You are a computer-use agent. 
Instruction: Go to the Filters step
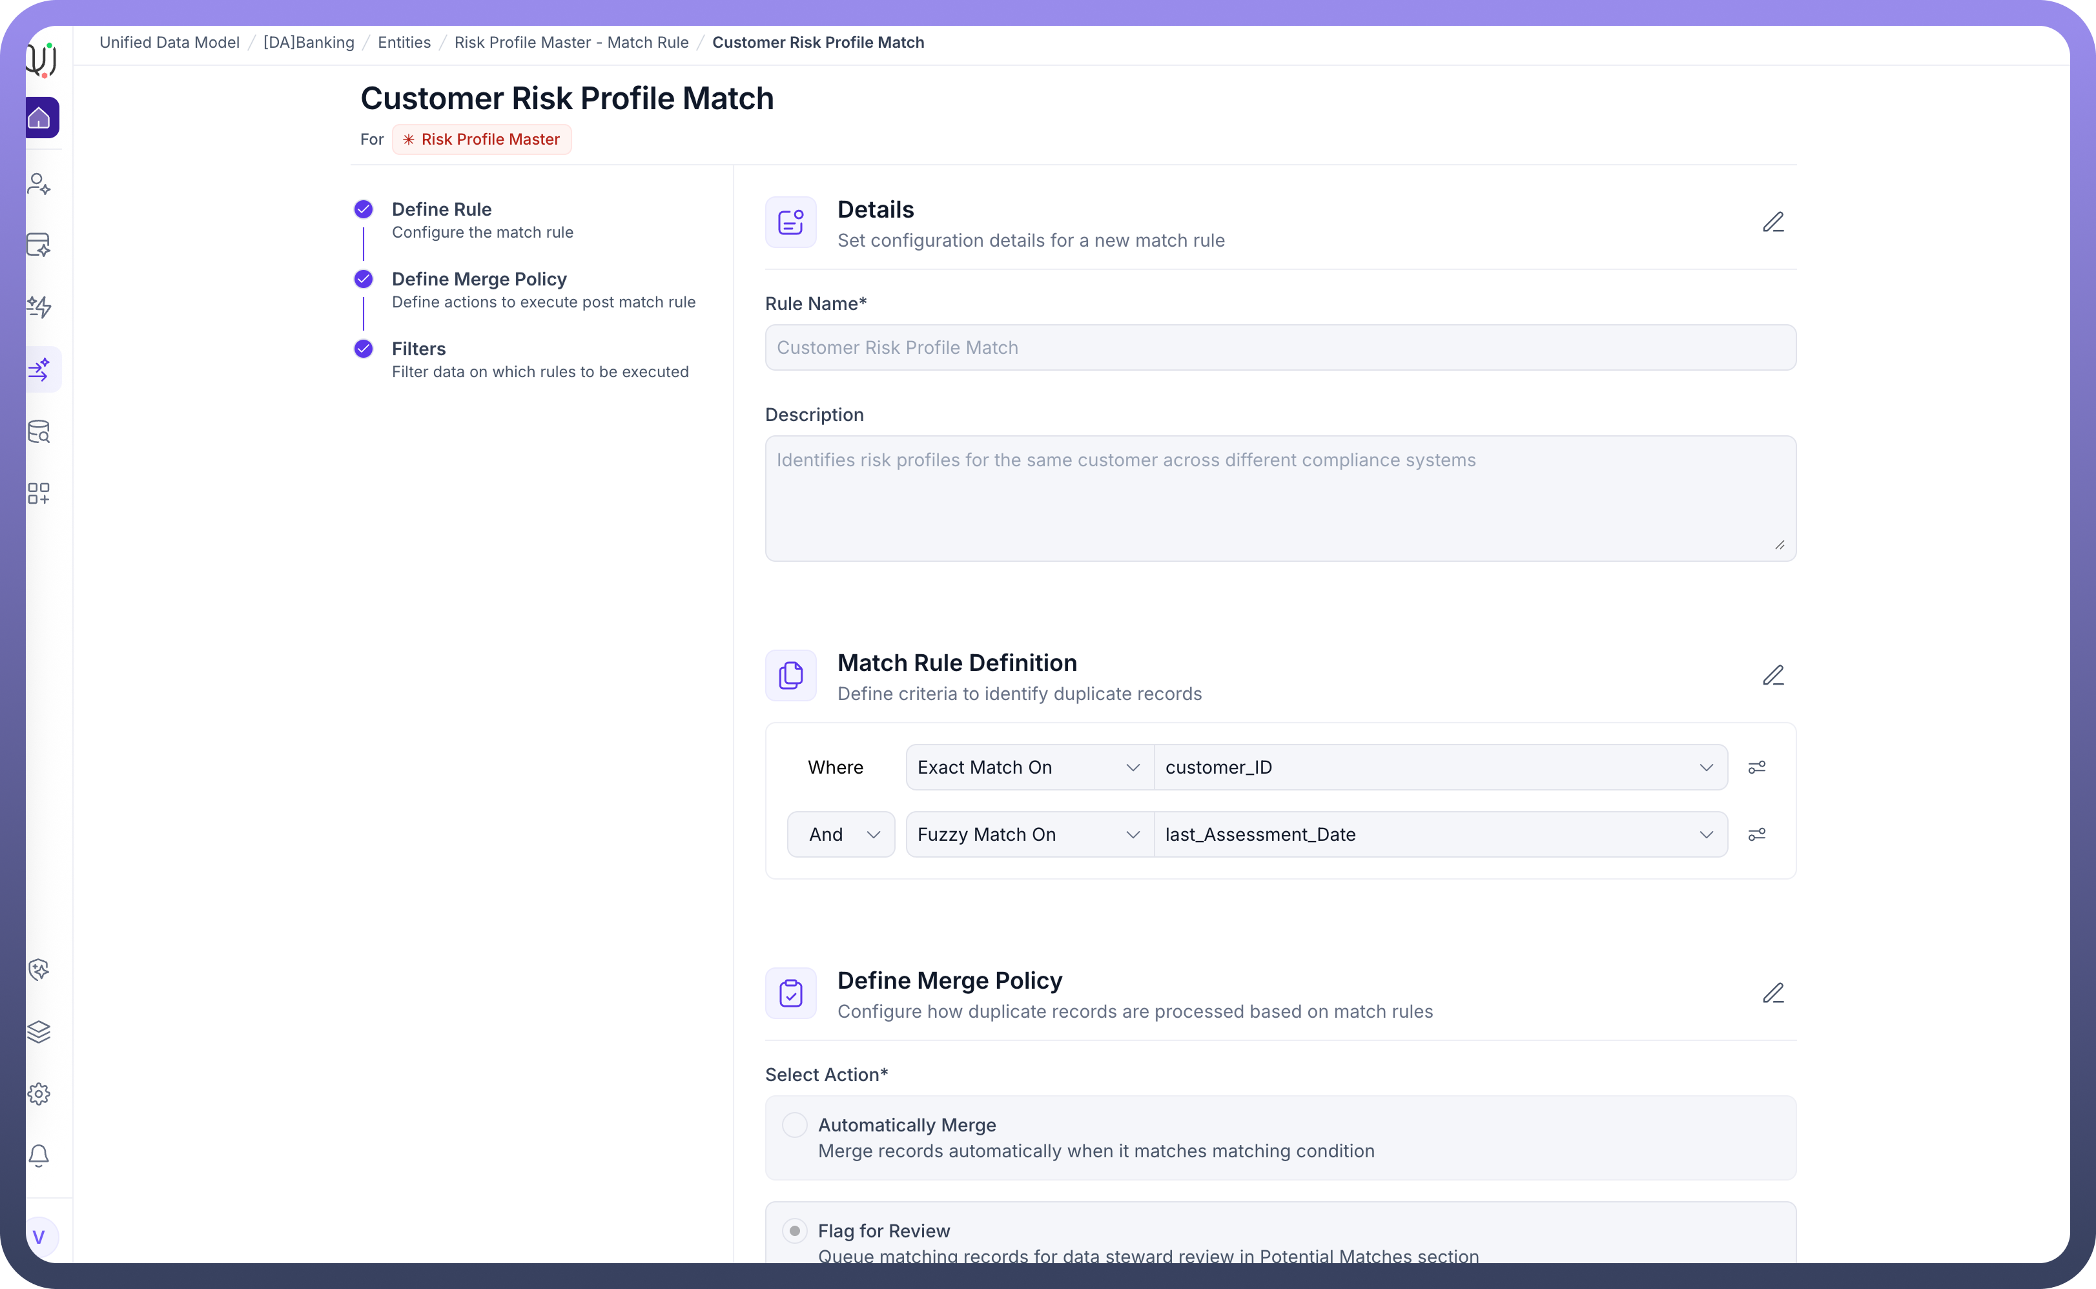tap(418, 349)
